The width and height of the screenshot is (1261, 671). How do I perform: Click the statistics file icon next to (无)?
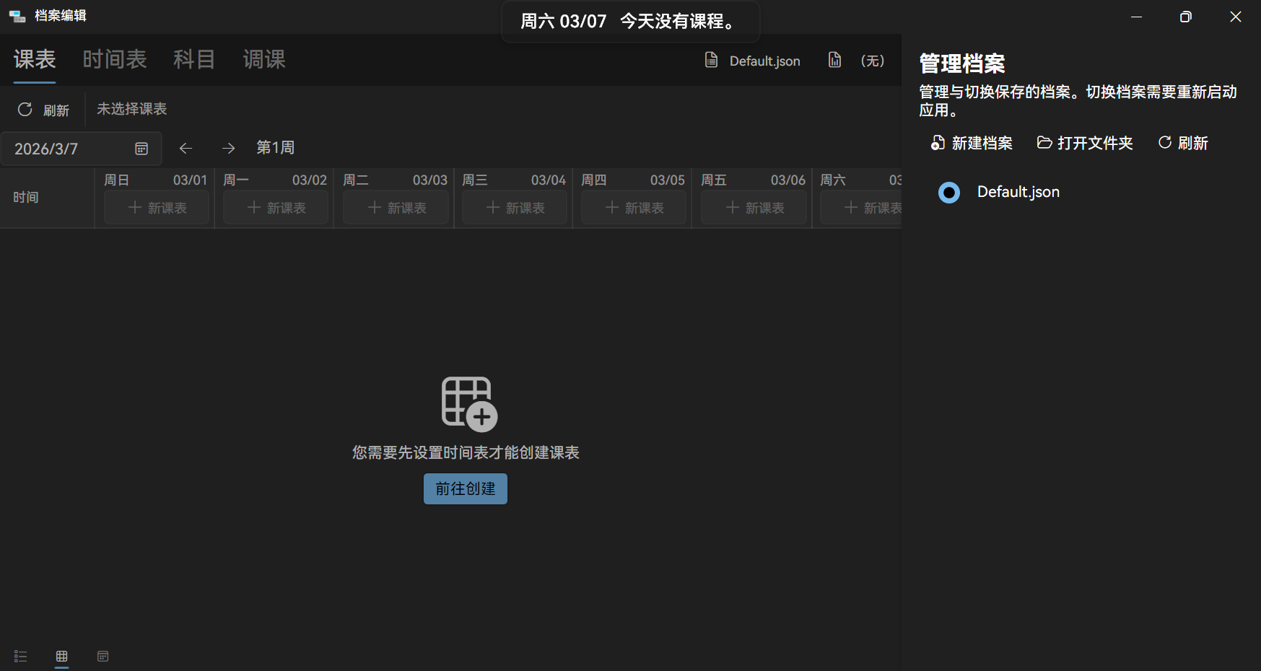point(834,61)
